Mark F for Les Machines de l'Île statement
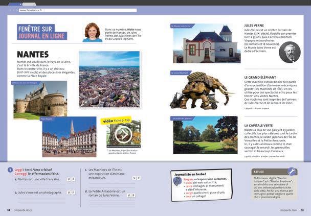This screenshot has width=311, height=216. [x=139, y=178]
